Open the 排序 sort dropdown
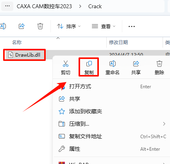 tap(69, 27)
